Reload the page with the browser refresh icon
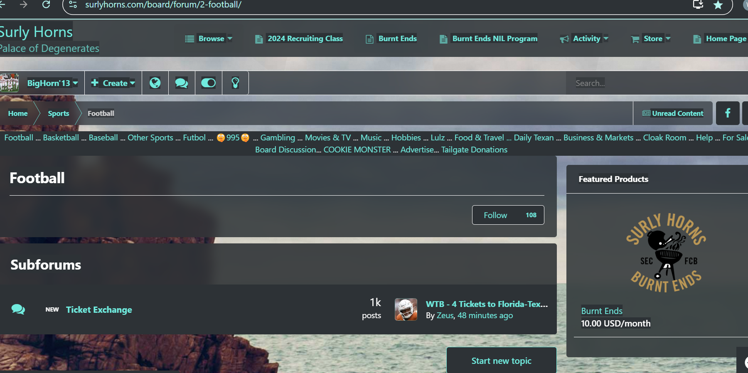The image size is (748, 373). (x=46, y=5)
